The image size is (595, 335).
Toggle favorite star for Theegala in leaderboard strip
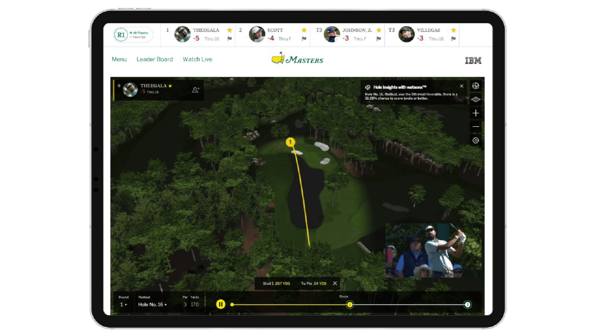click(x=230, y=30)
